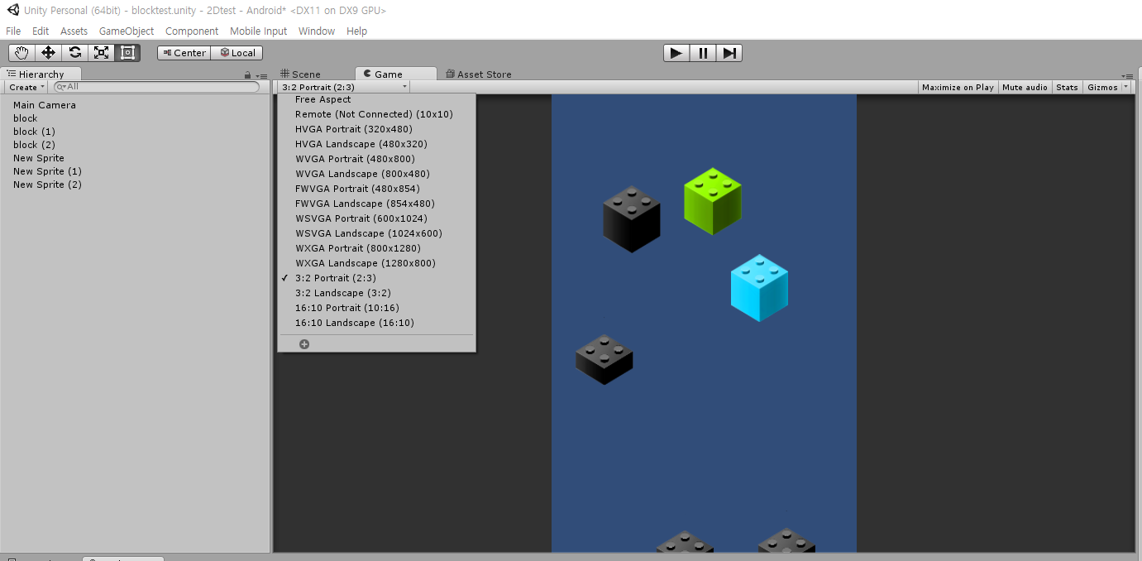Toggle Gizmos in Game view
Viewport: 1142px width, 561px height.
pos(1102,87)
